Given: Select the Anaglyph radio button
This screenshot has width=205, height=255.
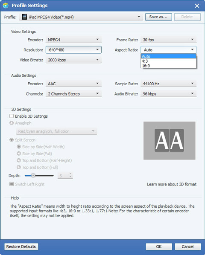Looking at the screenshot, I should pos(12,123).
